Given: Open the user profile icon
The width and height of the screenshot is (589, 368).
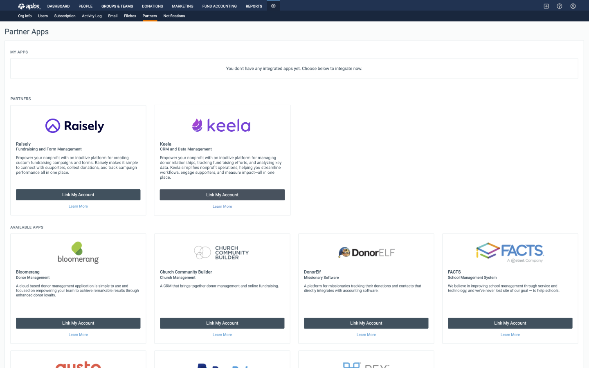Looking at the screenshot, I should pyautogui.click(x=573, y=6).
